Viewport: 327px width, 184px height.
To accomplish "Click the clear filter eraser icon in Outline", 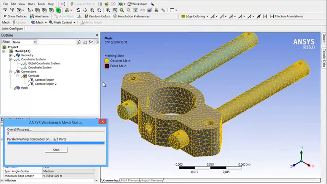I will tap(85, 42).
